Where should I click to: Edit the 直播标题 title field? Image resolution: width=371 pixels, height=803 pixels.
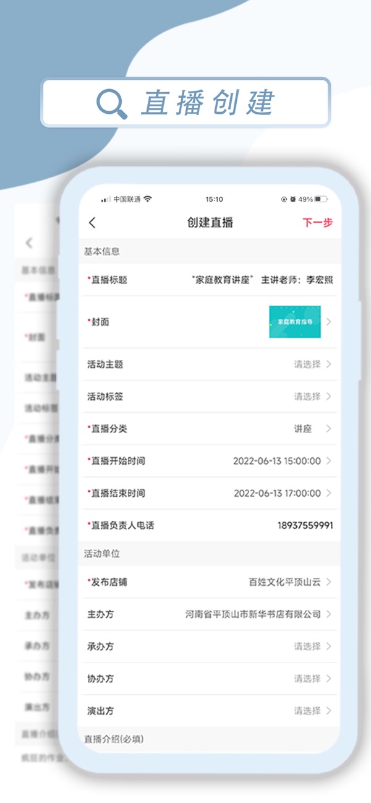(x=262, y=280)
